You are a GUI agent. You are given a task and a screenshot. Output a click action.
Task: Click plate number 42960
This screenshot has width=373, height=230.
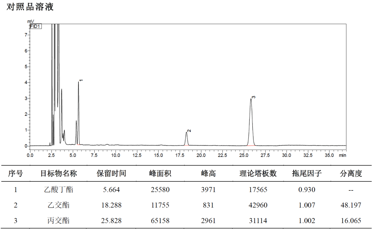[258, 205]
